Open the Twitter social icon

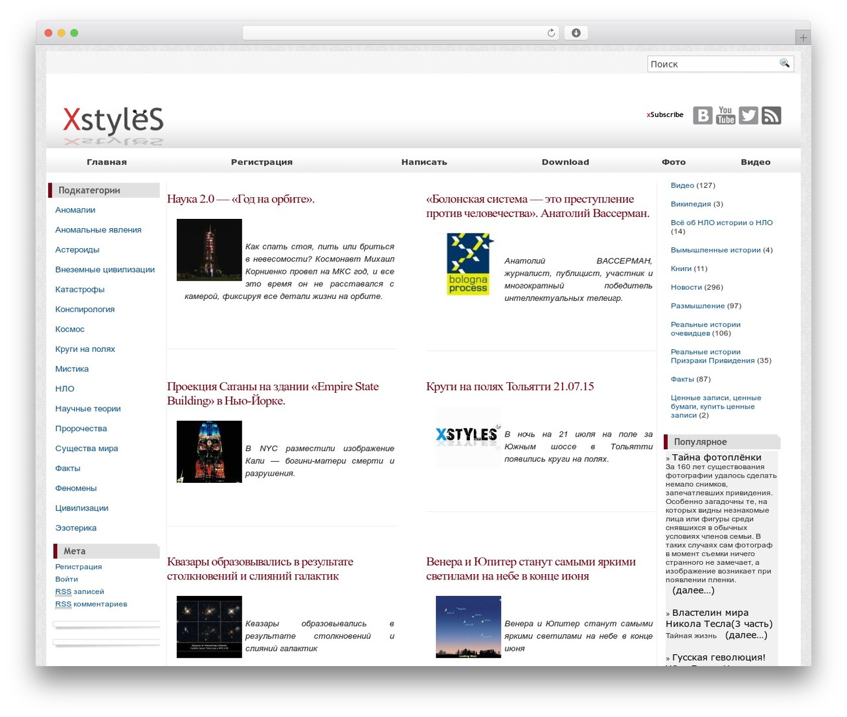pyautogui.click(x=748, y=115)
